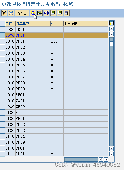Viewport: 124px width, 170px height.
Task: Click the 1100 PP04 order type cell
Action: point(33,136)
